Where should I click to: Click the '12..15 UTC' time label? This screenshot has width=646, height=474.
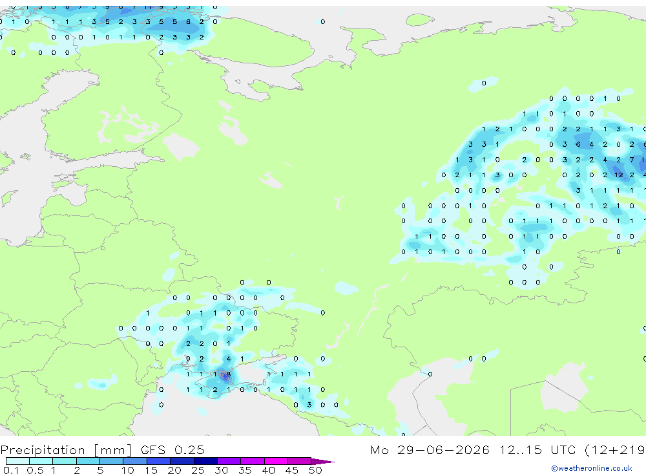click(537, 449)
